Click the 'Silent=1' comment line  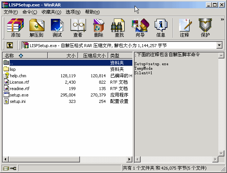pos(143,73)
